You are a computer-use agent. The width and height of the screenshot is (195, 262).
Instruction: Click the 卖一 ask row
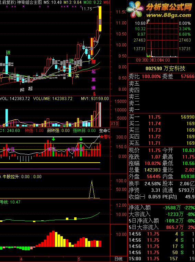point(161,110)
